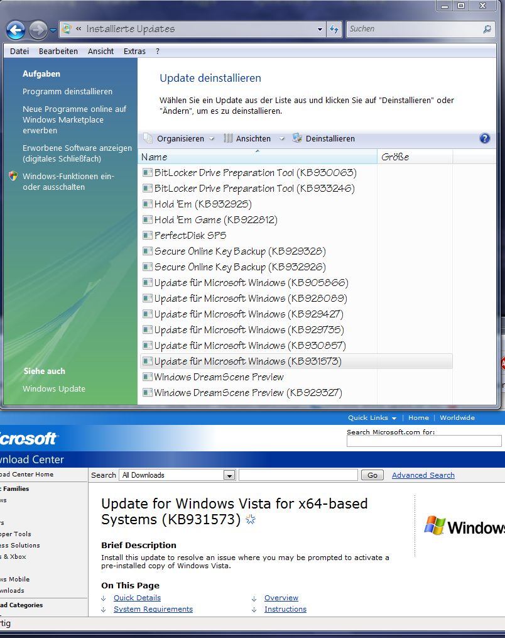
Task: Click Worldwide link in Microsoft page header
Action: coord(457,418)
